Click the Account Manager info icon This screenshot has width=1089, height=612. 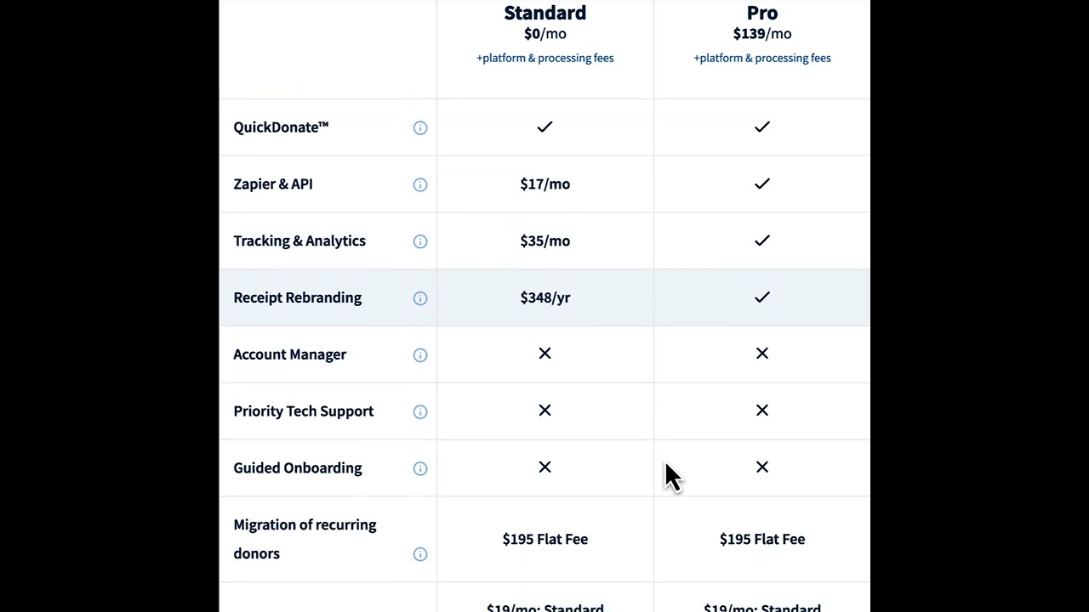pos(420,355)
